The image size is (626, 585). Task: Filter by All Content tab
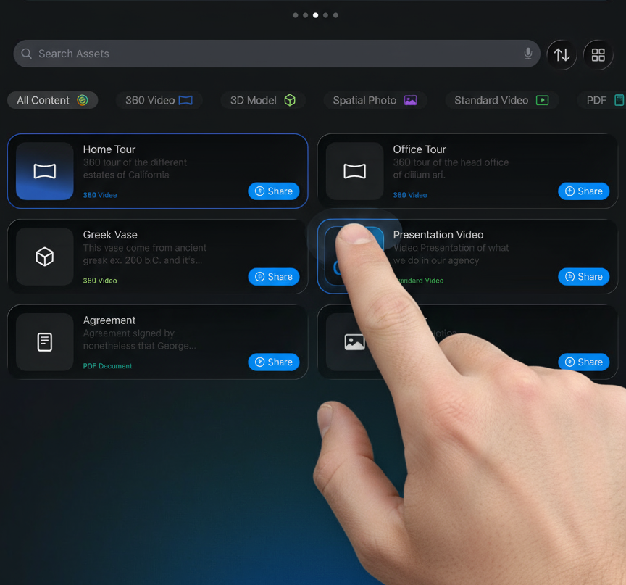point(52,100)
